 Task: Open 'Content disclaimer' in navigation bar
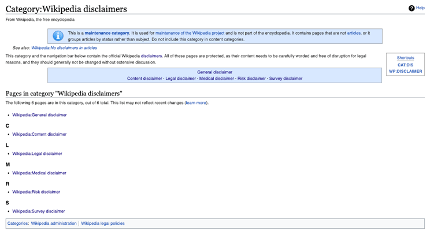coord(144,79)
